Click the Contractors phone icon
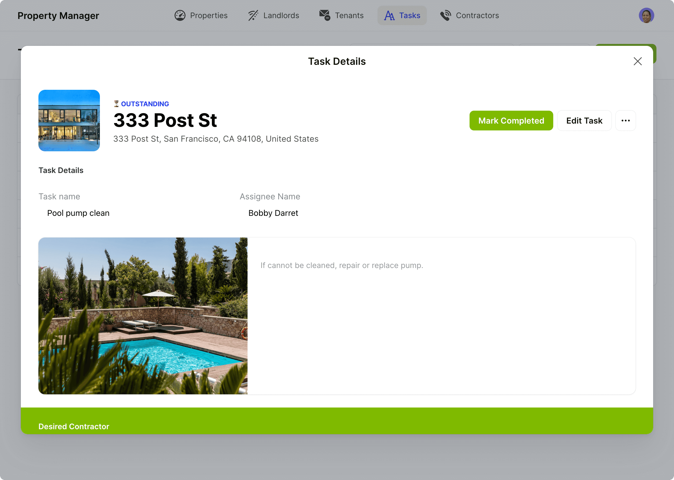Image resolution: width=674 pixels, height=480 pixels. click(x=446, y=15)
